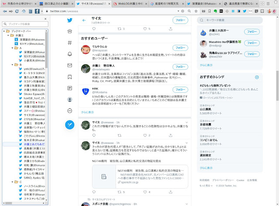Screen dimensions: 279x206
Task: Click zoom magnifier icon in address bar
Action: 189,11
